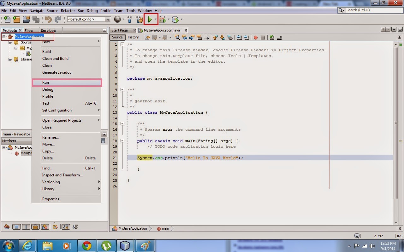Click the Shift Line Right icon
The width and height of the screenshot is (404, 252).
coord(247,37)
